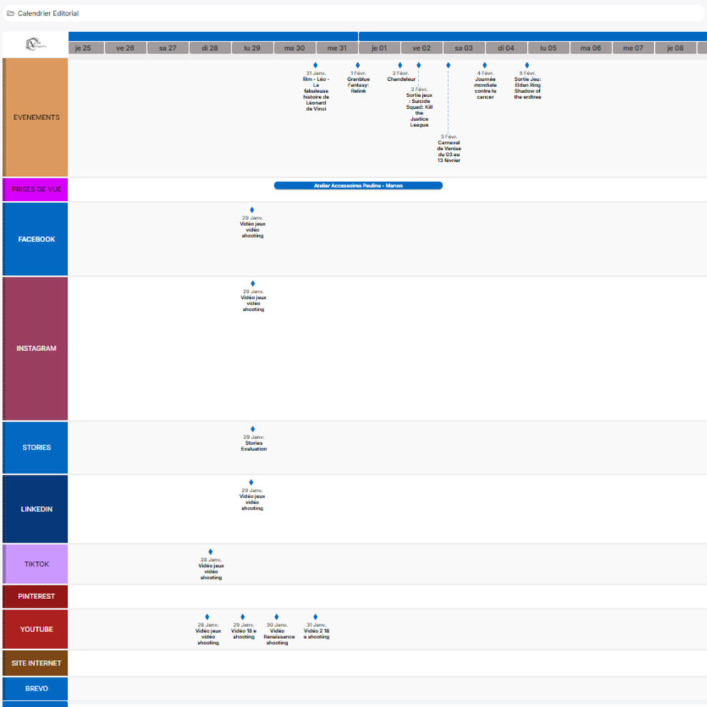Select the LINKEDIN row label

[36, 509]
